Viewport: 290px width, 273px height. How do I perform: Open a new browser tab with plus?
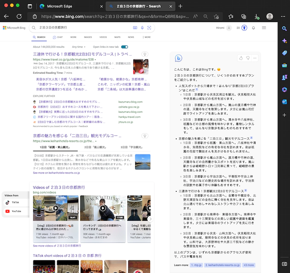180,6
